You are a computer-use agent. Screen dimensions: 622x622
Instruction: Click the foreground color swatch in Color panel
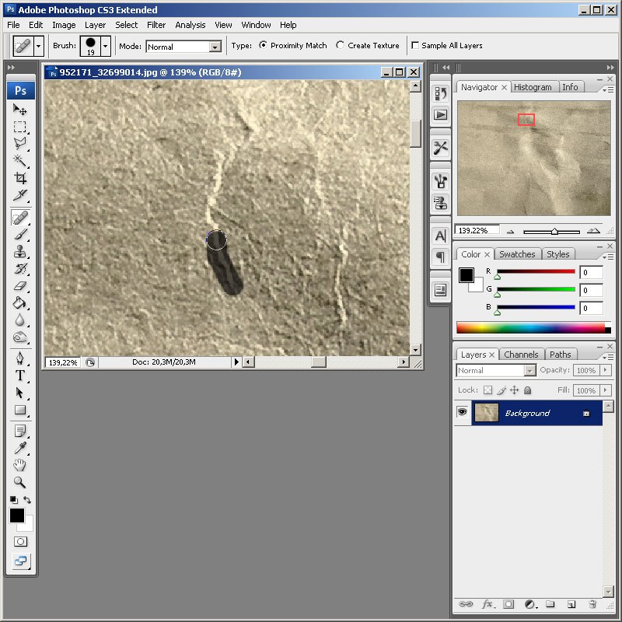pos(466,275)
